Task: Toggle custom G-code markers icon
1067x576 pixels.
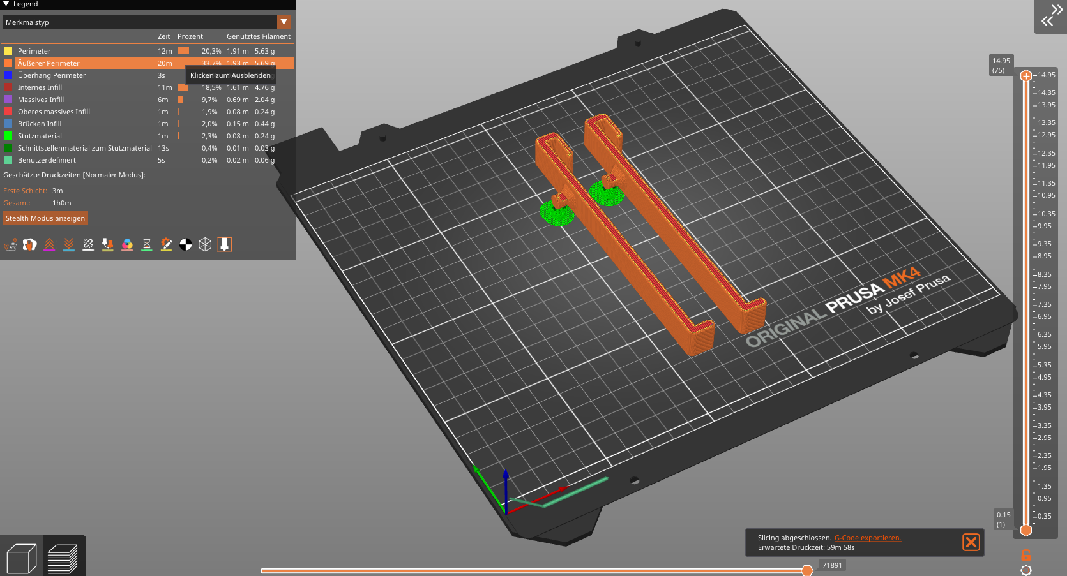Action: coord(166,244)
